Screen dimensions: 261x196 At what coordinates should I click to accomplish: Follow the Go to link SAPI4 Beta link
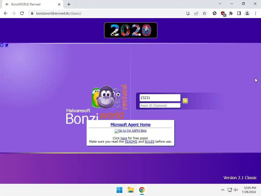pos(130,131)
